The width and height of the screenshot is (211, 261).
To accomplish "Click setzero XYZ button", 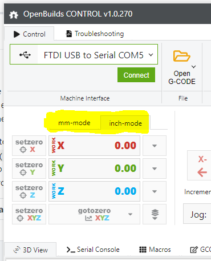I will point(29,214).
